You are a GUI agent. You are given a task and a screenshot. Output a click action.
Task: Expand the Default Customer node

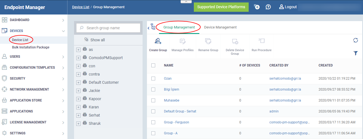click(x=78, y=83)
